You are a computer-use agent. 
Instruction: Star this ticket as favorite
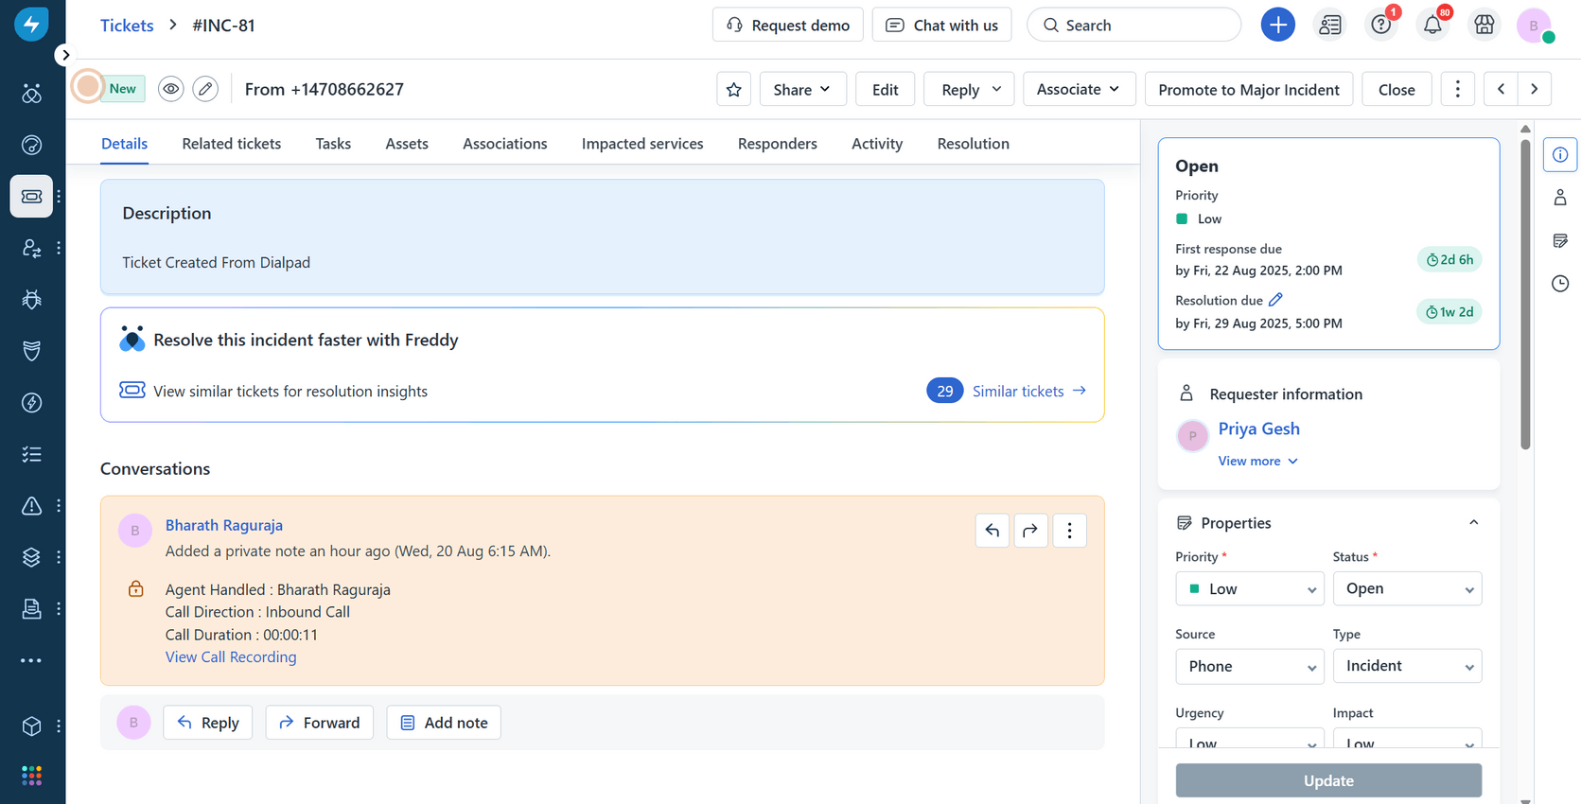point(733,89)
